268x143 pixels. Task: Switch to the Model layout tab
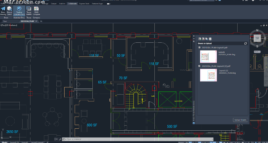click(x=5, y=142)
